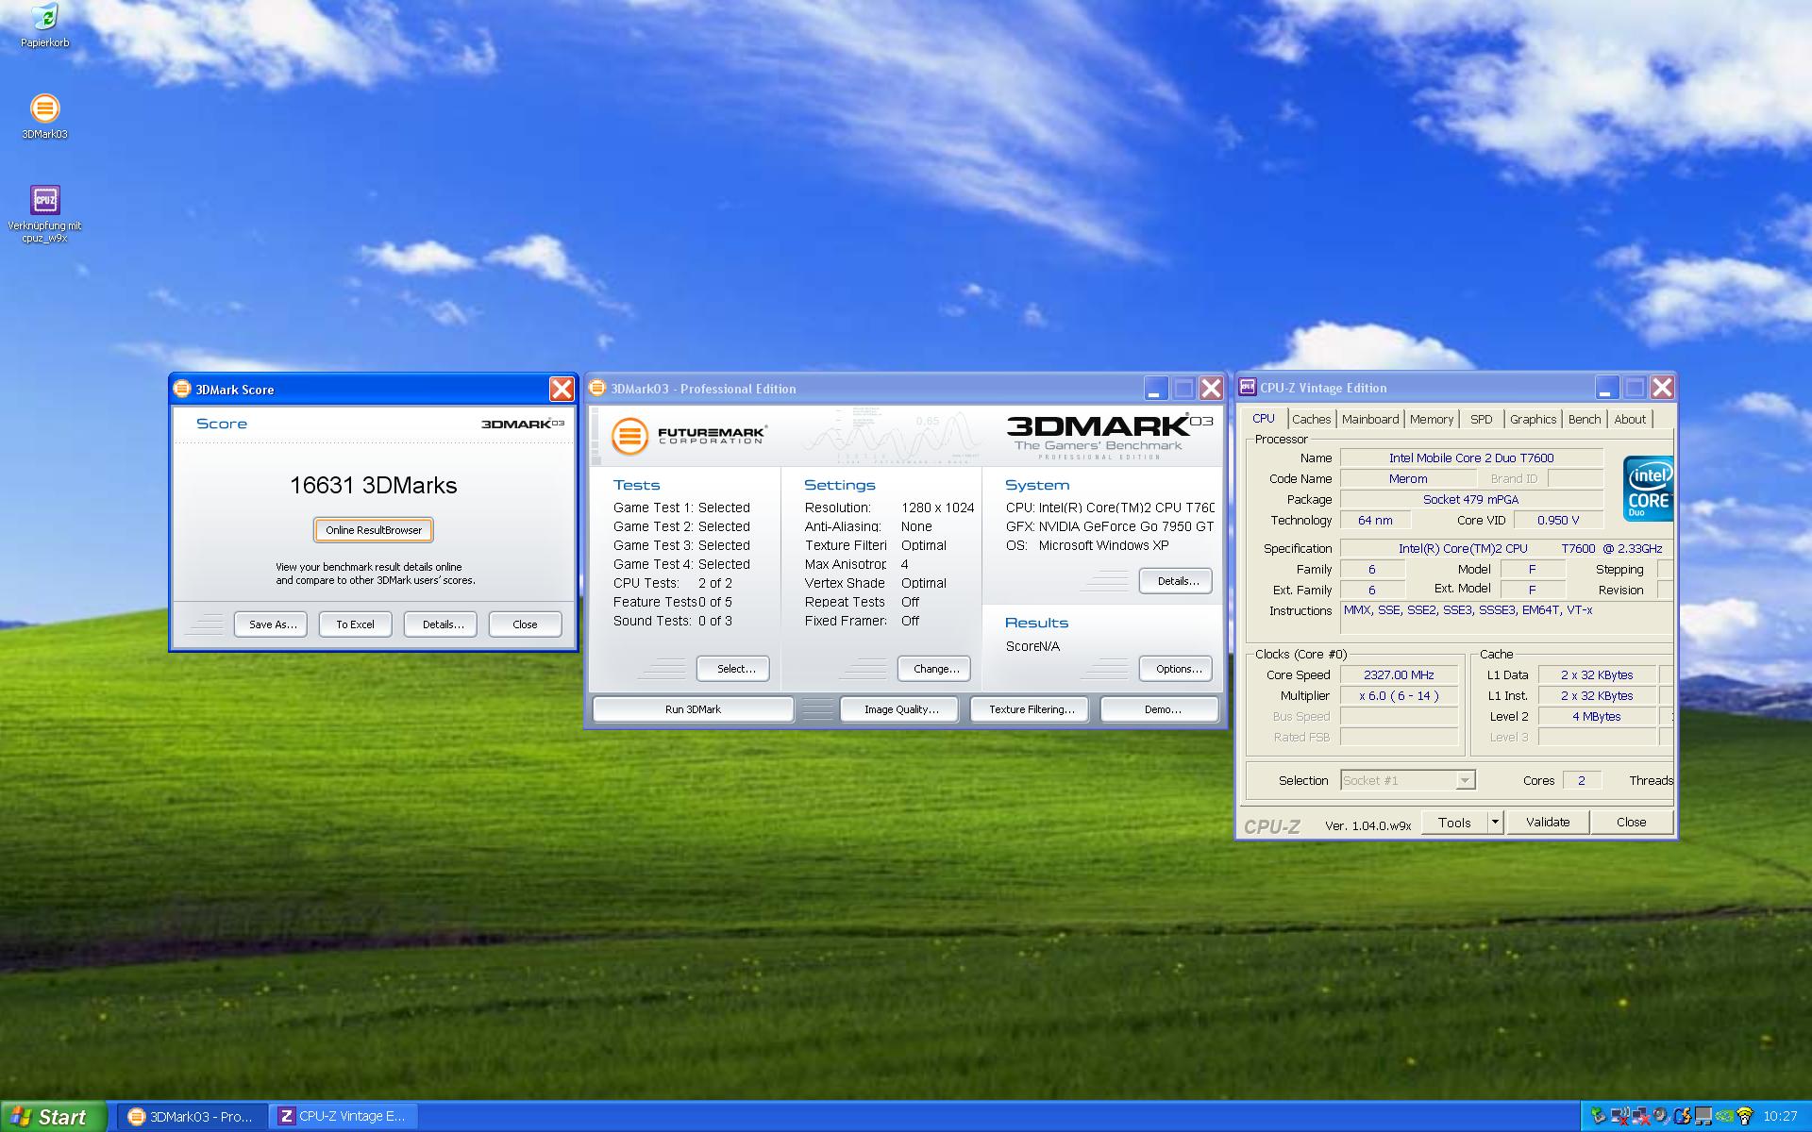Expand the Socket #1 selection dropdown
This screenshot has height=1132, width=1812.
tap(1465, 781)
